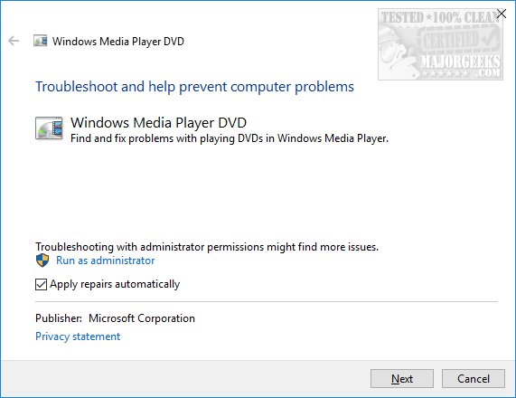
Task: Click the Find and fix problems description
Action: (230, 138)
